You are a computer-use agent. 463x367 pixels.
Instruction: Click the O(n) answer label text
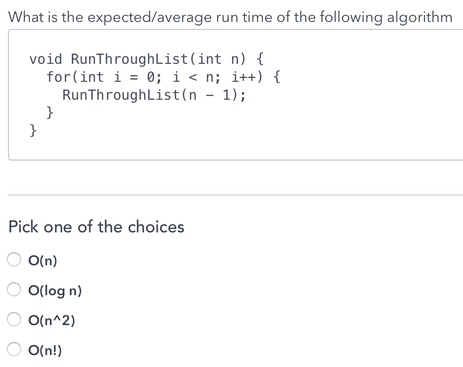point(42,260)
